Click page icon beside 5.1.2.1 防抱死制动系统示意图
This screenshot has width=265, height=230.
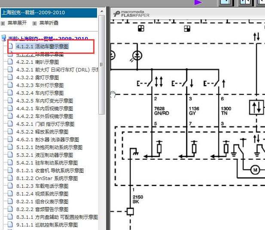coord(10,147)
